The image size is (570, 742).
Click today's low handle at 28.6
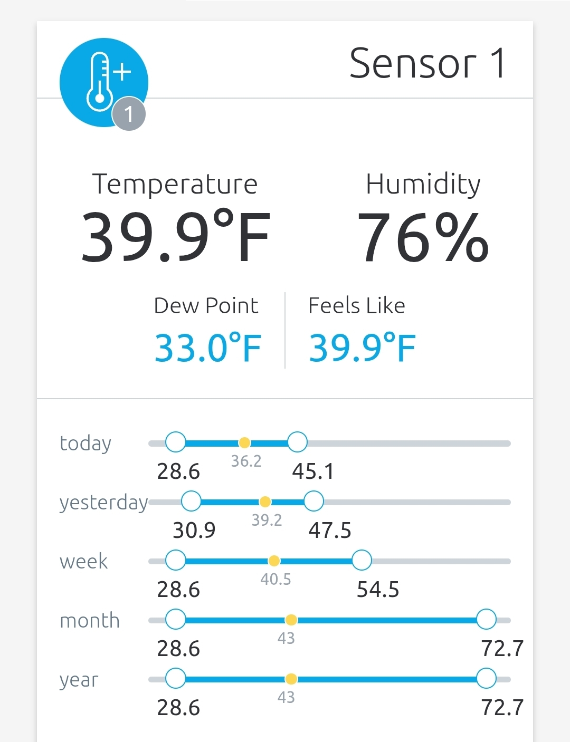point(175,442)
